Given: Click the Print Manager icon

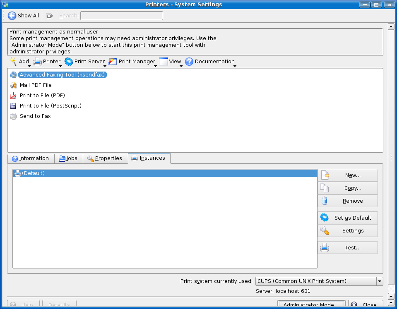Looking at the screenshot, I should pyautogui.click(x=113, y=62).
